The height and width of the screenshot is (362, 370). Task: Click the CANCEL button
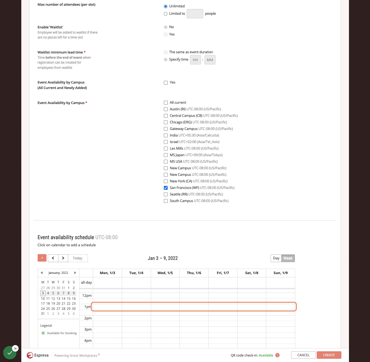point(303,355)
